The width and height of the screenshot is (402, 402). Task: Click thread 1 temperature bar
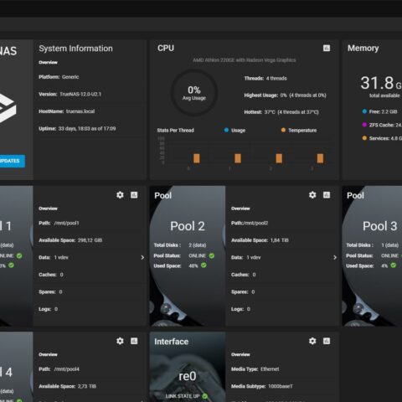pos(238,158)
